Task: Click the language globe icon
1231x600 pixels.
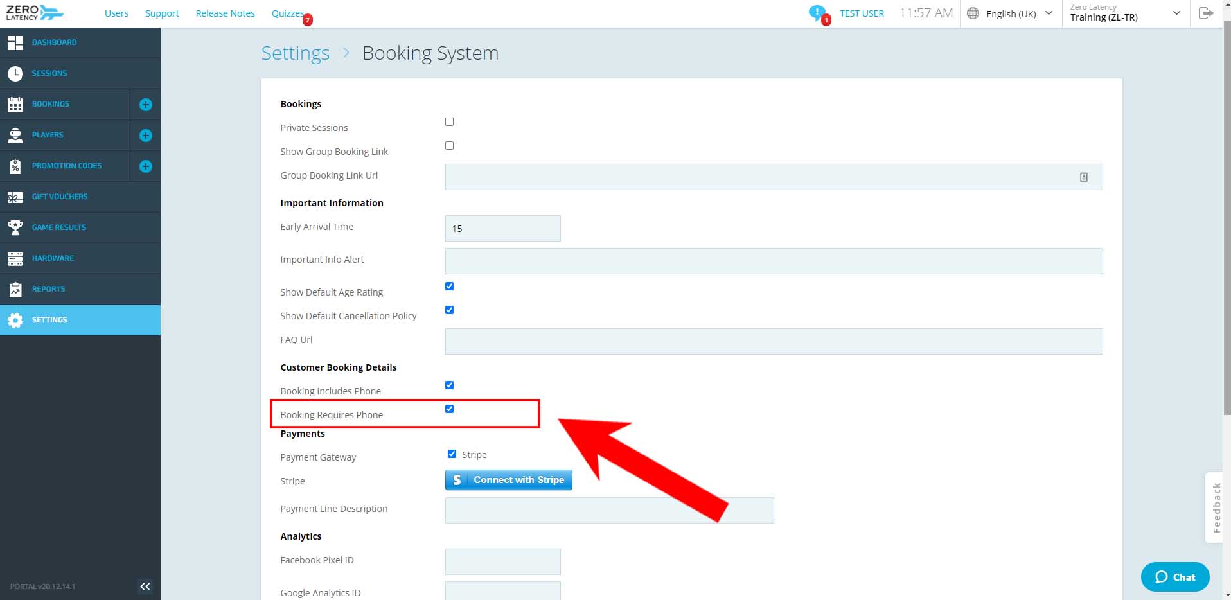Action: (x=973, y=13)
